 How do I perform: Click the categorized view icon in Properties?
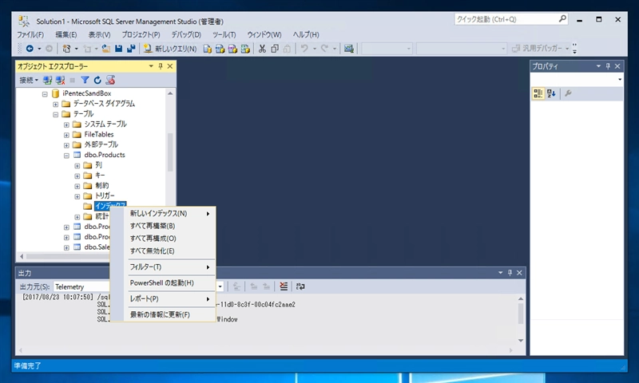coord(538,93)
